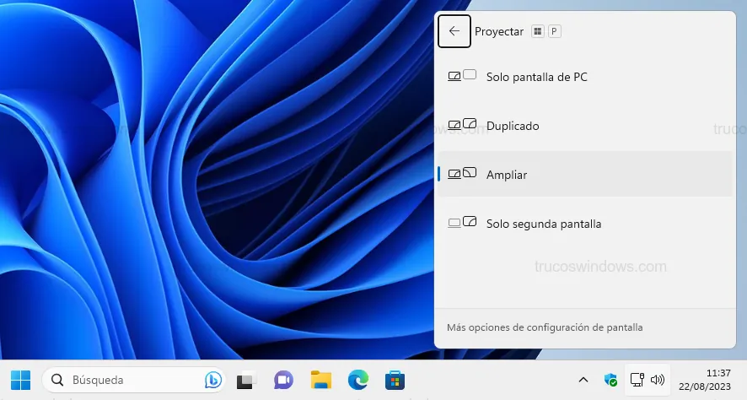Click the volume speaker icon

click(x=658, y=380)
